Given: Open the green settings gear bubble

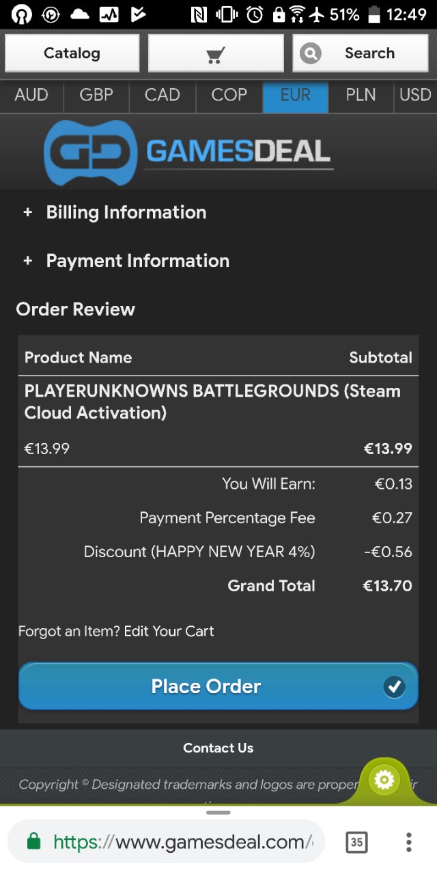Looking at the screenshot, I should click(384, 780).
